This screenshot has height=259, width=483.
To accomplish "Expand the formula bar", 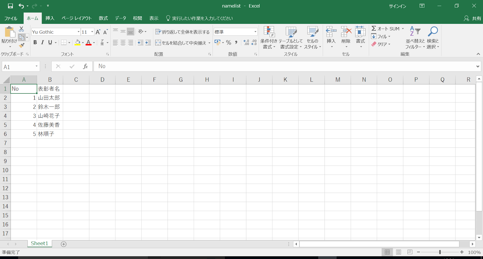I will [x=478, y=66].
